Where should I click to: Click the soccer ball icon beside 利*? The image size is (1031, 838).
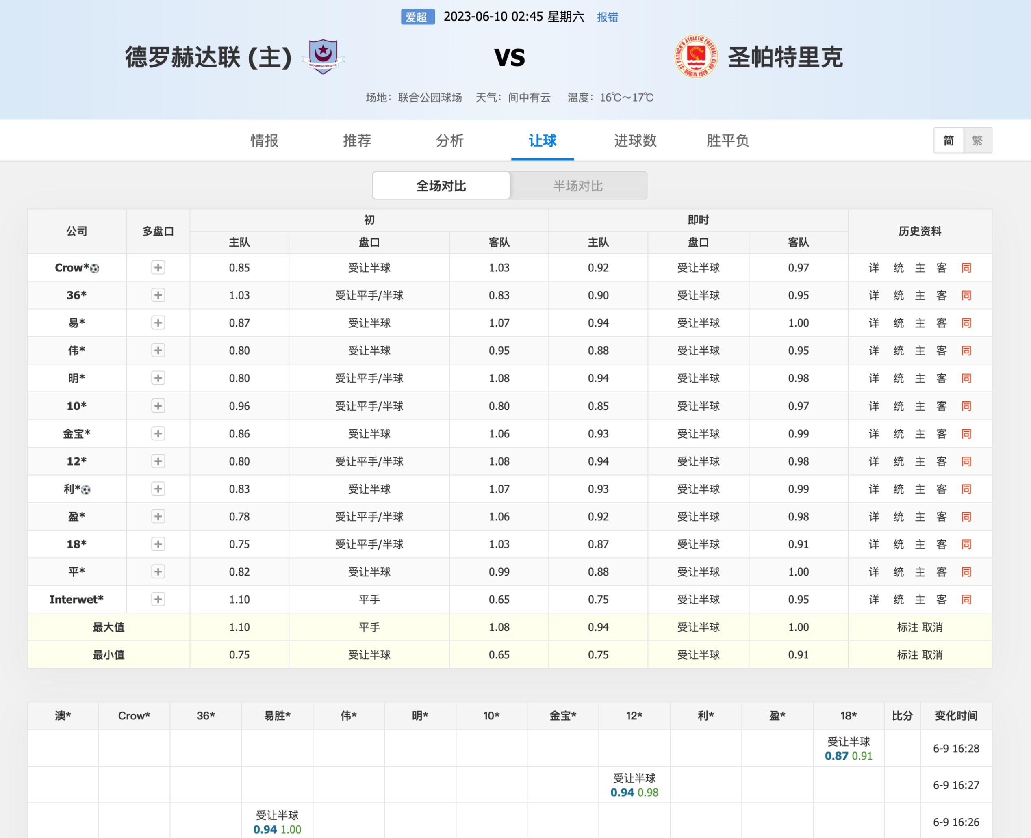click(86, 490)
